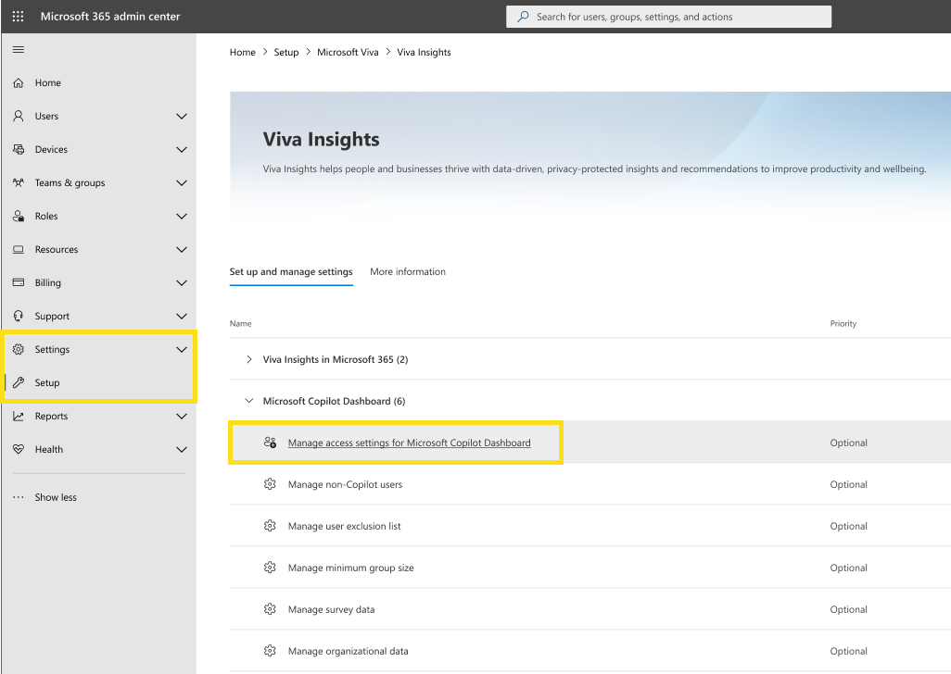The height and width of the screenshot is (674, 951).
Task: Click the Roles icon in sidebar
Action: click(19, 217)
